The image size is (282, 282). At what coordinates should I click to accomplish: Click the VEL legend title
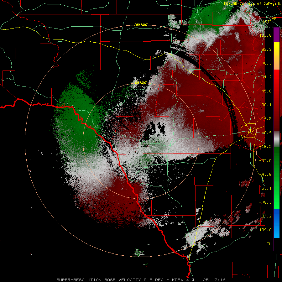point(275,19)
